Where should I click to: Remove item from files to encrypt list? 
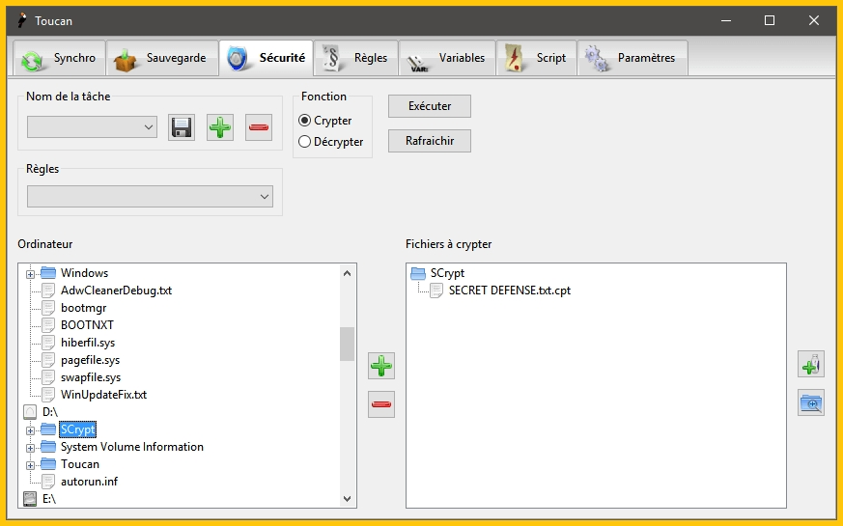[381, 404]
